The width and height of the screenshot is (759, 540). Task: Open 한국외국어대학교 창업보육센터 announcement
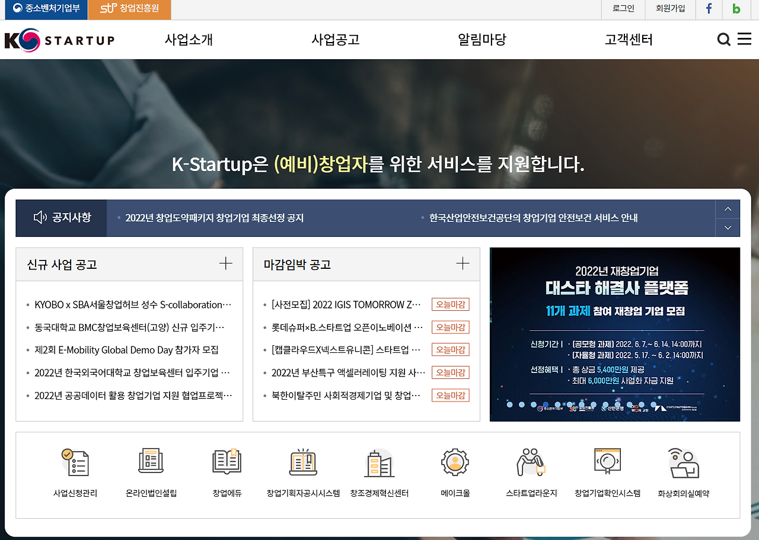pos(132,372)
